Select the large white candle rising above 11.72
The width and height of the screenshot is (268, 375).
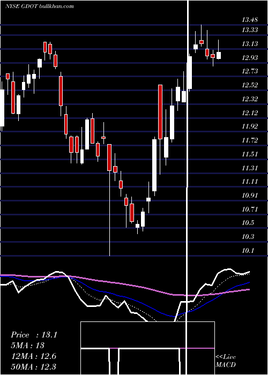point(154,165)
